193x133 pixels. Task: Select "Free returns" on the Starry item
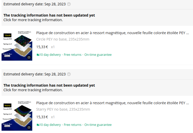(72, 125)
